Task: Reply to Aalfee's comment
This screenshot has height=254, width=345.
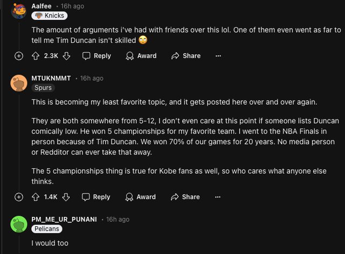Action: [x=96, y=56]
